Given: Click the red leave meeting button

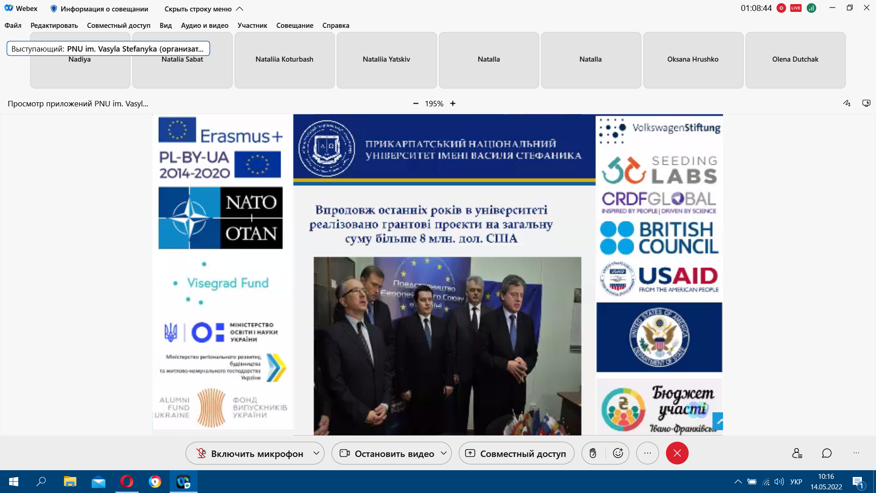Looking at the screenshot, I should (x=677, y=453).
